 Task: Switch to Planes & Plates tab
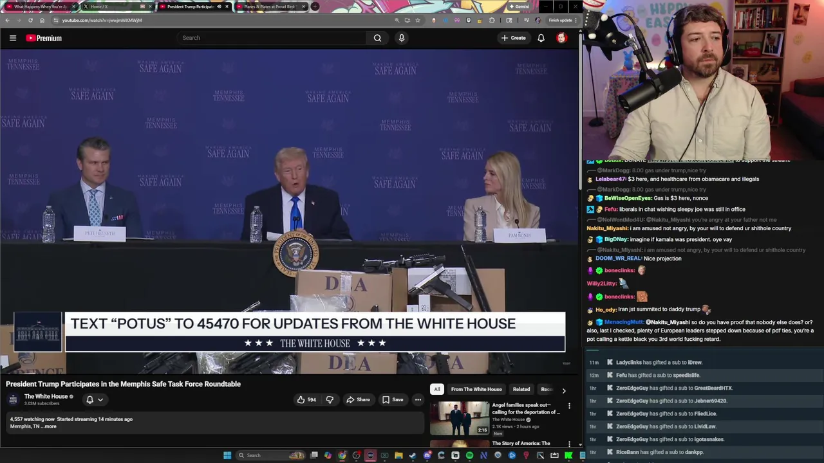(x=270, y=6)
